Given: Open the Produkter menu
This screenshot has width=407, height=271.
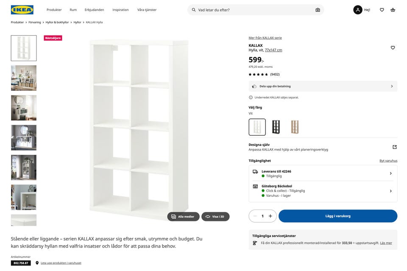Looking at the screenshot, I should pyautogui.click(x=54, y=10).
